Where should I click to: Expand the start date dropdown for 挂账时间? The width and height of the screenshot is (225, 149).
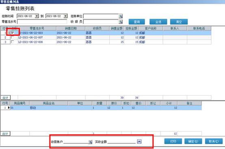(x=37, y=16)
